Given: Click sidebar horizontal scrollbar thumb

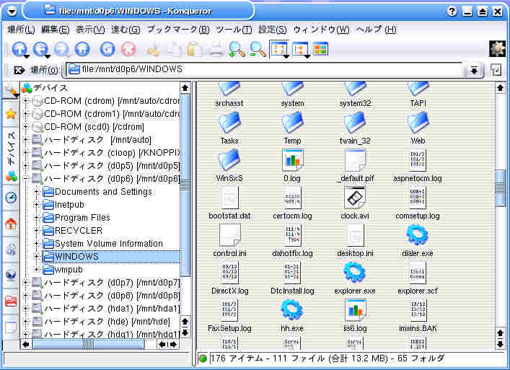Looking at the screenshot, I should [x=89, y=344].
